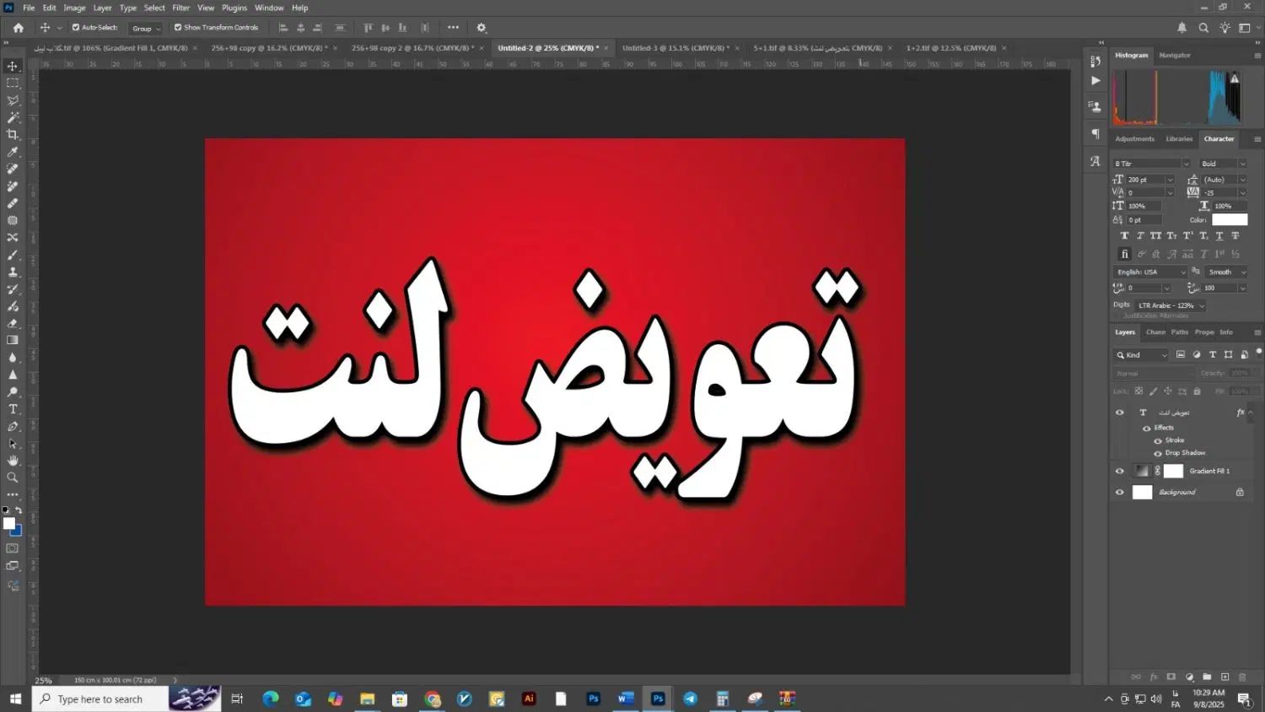Viewport: 1265px width, 712px height.
Task: Switch to the Navigator tab
Action: point(1175,55)
